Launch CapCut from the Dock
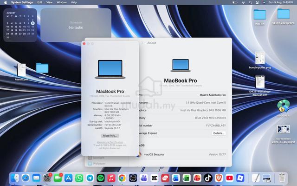Viewport: 297px width, 186px height. (x=155, y=178)
